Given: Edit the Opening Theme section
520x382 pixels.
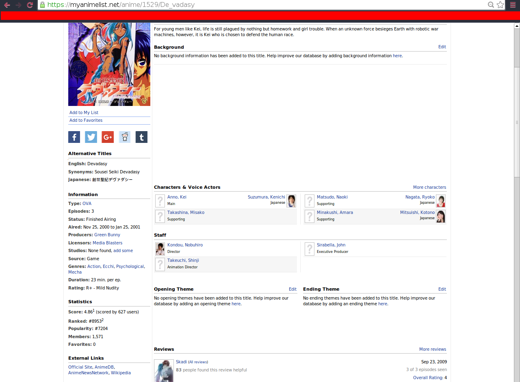Looking at the screenshot, I should point(292,289).
